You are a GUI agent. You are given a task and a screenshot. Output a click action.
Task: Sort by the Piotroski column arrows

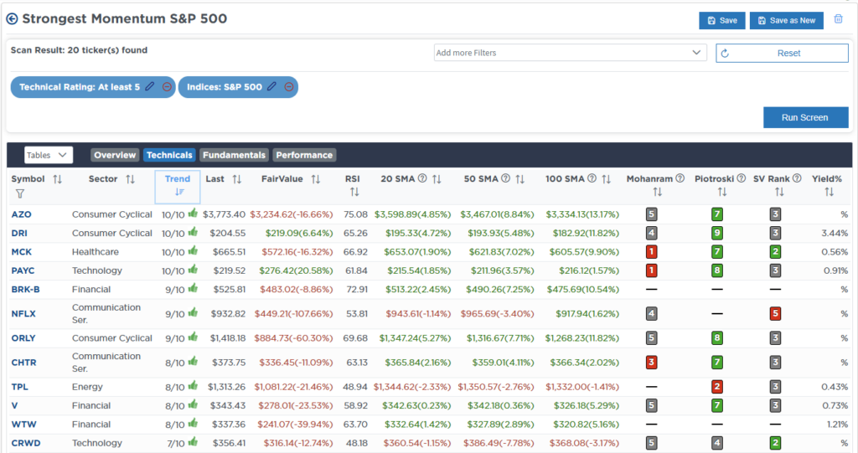722,192
